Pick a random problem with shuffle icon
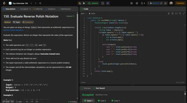187x103 pixels. (x=40, y=3)
